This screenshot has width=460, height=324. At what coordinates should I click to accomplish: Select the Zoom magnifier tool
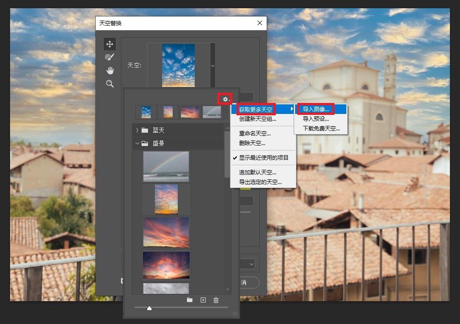click(110, 84)
